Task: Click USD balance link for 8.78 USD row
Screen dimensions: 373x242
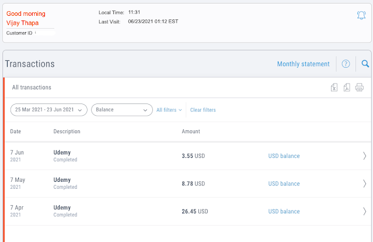Action: click(x=284, y=184)
